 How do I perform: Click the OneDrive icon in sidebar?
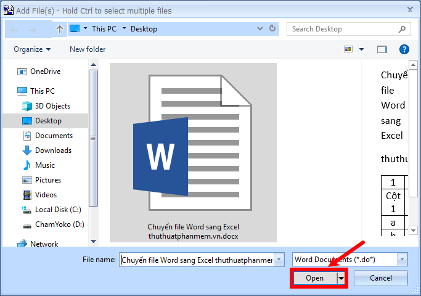22,72
